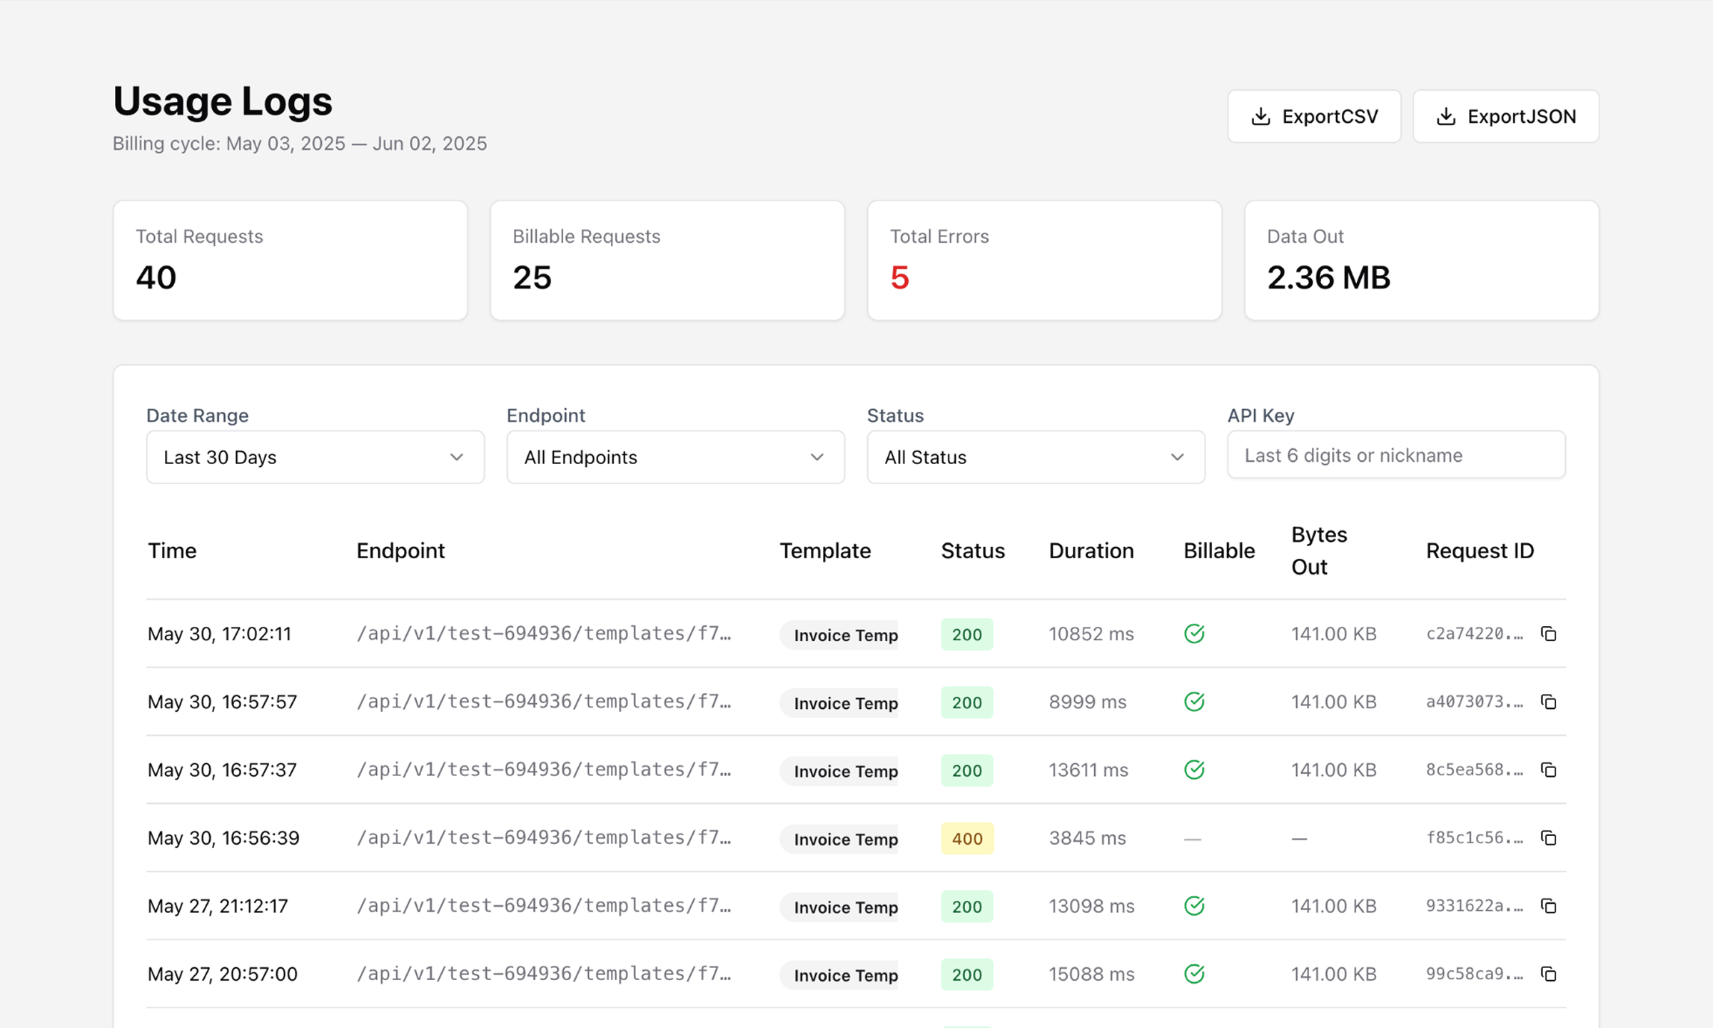Click the Template column header
This screenshot has width=1713, height=1028.
(825, 550)
